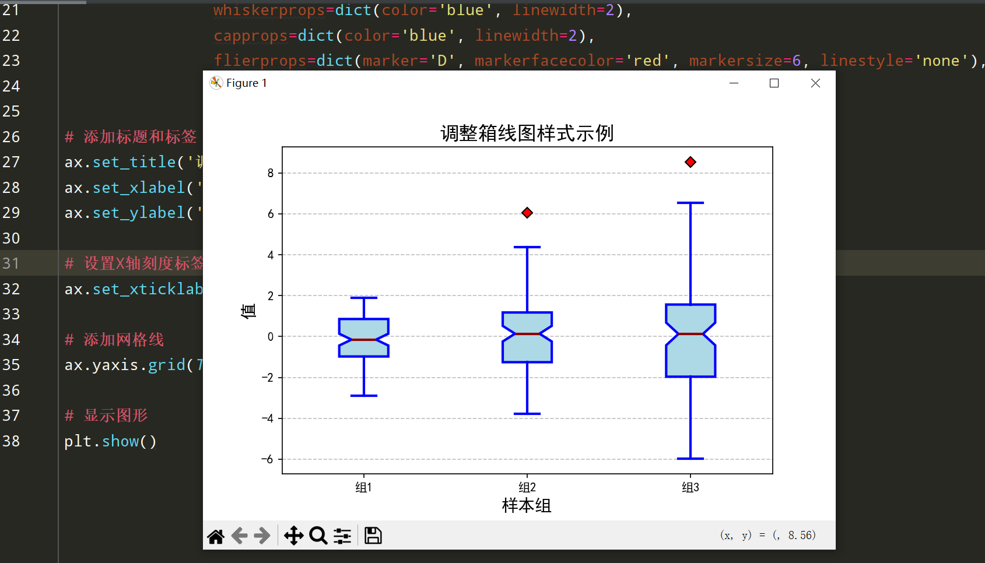Click the Figure 1 title text

[247, 83]
